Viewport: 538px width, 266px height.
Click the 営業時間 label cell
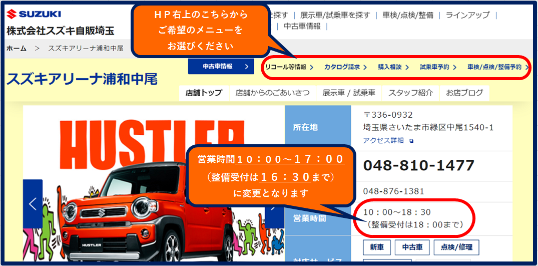coord(318,218)
